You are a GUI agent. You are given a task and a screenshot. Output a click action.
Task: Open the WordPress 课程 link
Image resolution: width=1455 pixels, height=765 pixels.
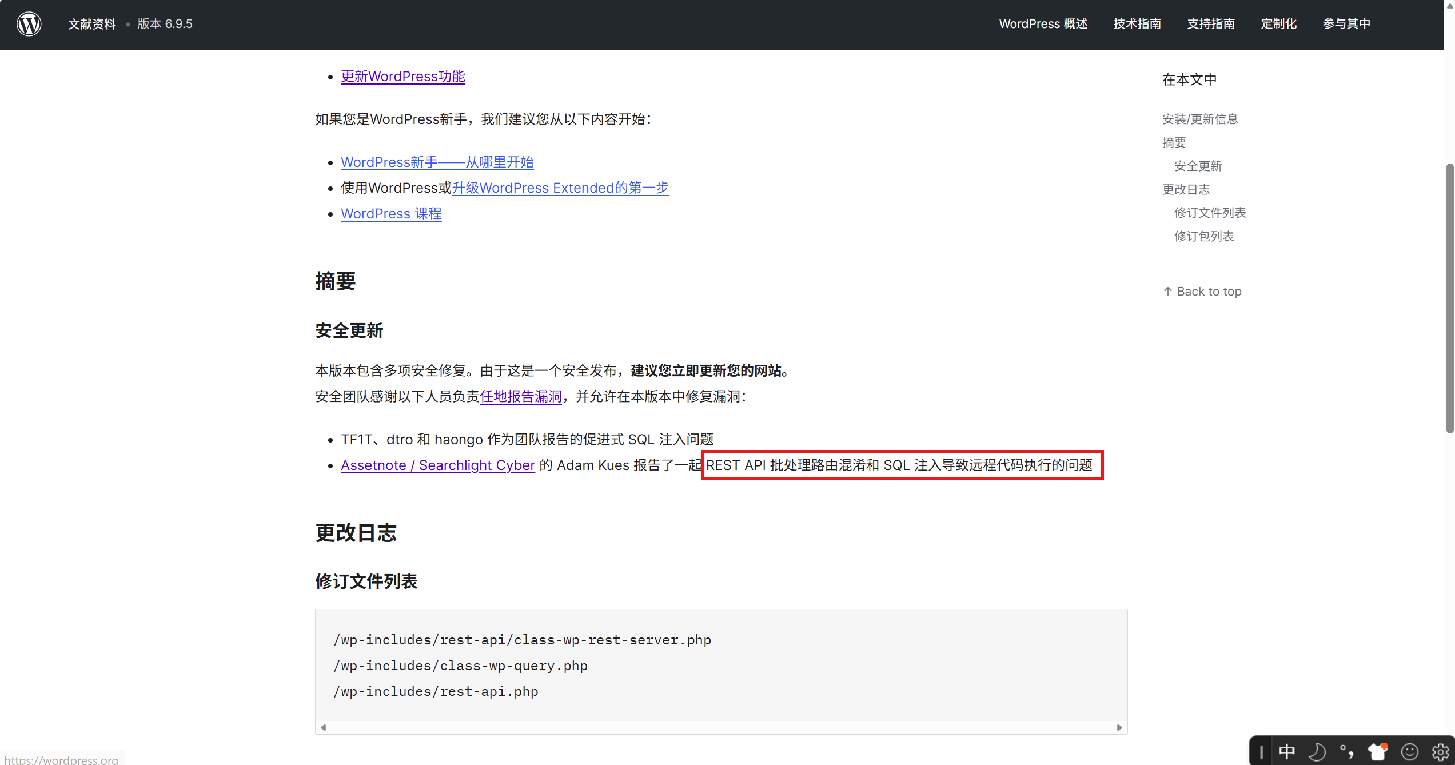pos(391,214)
